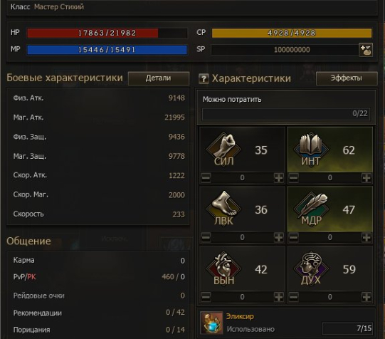The width and height of the screenshot is (385, 339).
Task: Click the ДУХ spirit head icon
Action: (311, 267)
